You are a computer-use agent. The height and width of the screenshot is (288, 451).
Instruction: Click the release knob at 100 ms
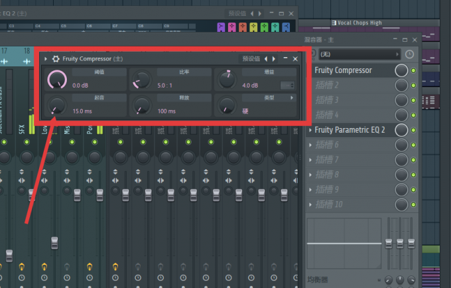(x=142, y=106)
